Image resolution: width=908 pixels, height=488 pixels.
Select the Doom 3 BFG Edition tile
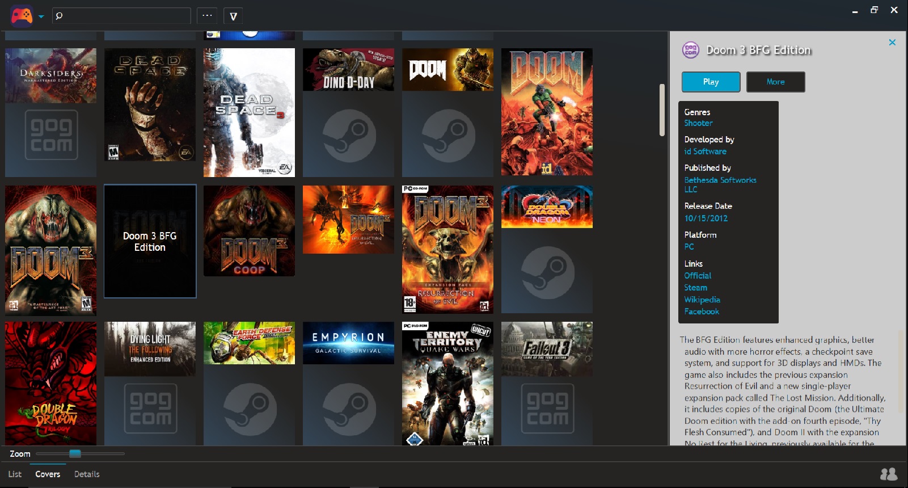[150, 241]
